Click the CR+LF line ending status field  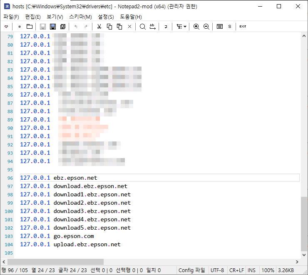point(236,270)
